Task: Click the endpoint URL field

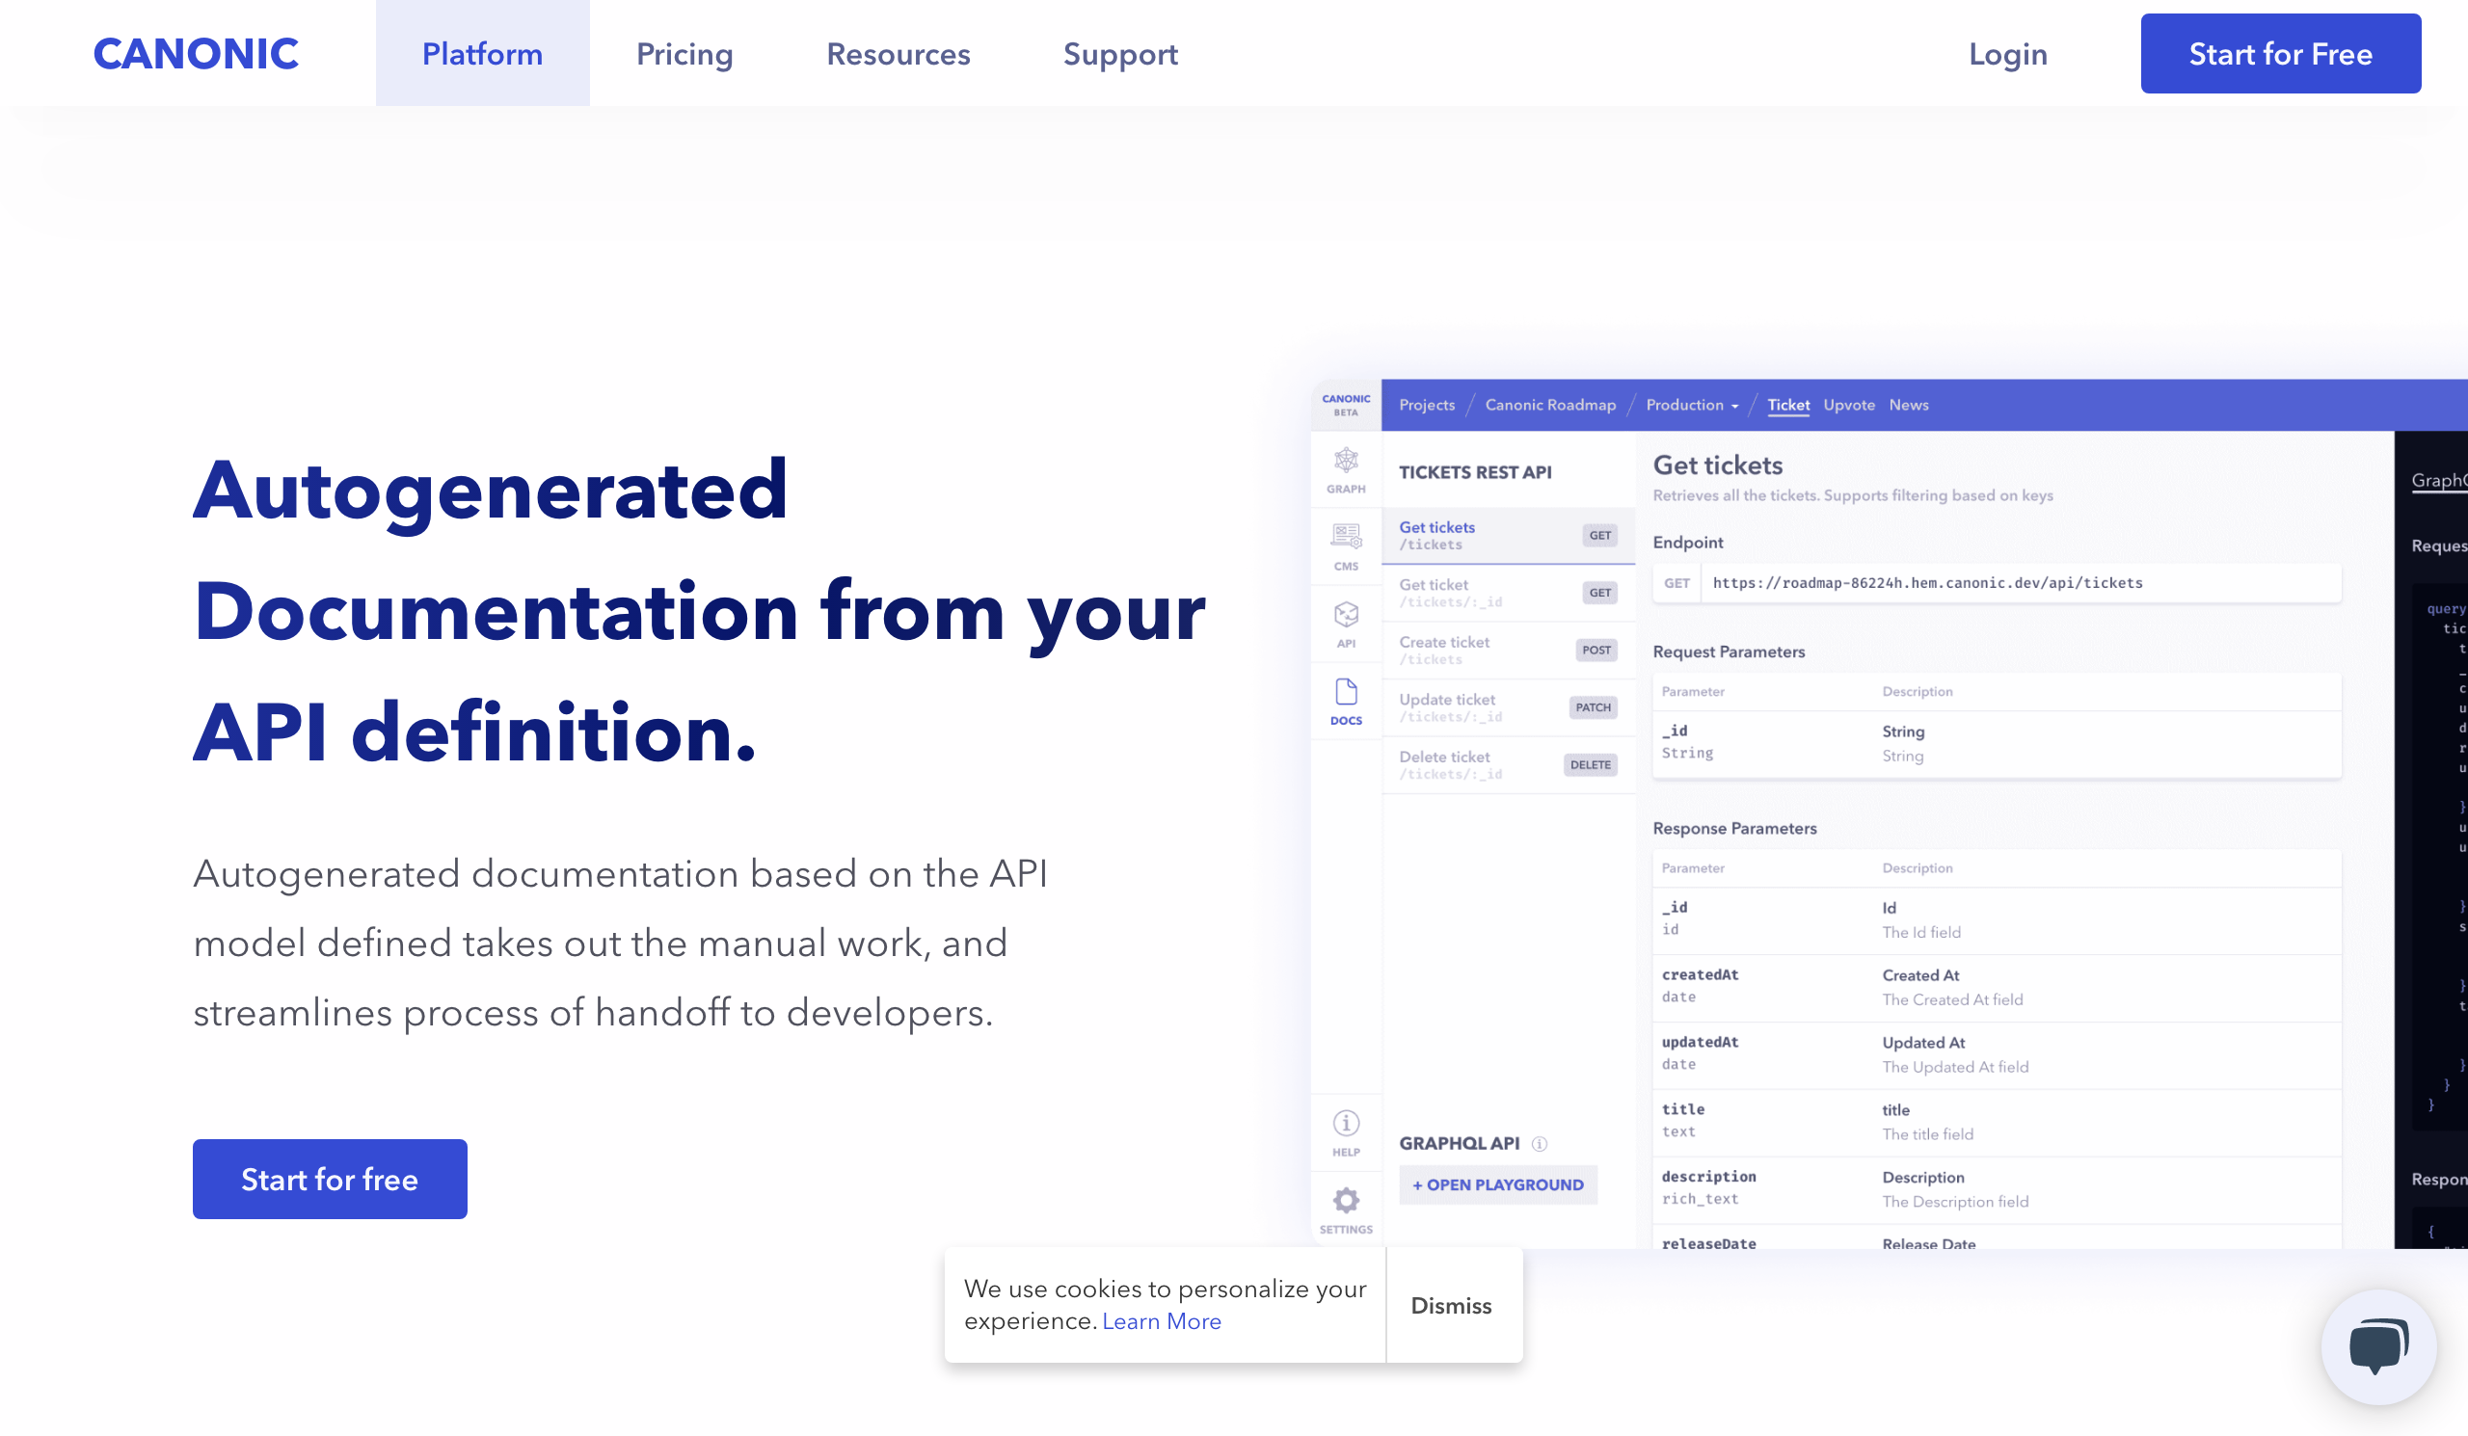Action: tap(1996, 582)
